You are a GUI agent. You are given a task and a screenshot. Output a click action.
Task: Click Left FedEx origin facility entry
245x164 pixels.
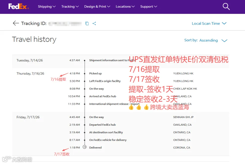(105, 81)
